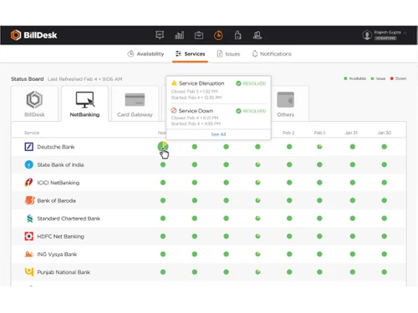This screenshot has height=313, width=418.
Task: Expand the Rajesh Gupta account dropdown arrow
Action: point(405,33)
